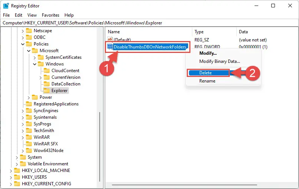Screen dimensions: 299x189
Task: Click the Registry Editor app icon in title bar
Action: pos(6,6)
